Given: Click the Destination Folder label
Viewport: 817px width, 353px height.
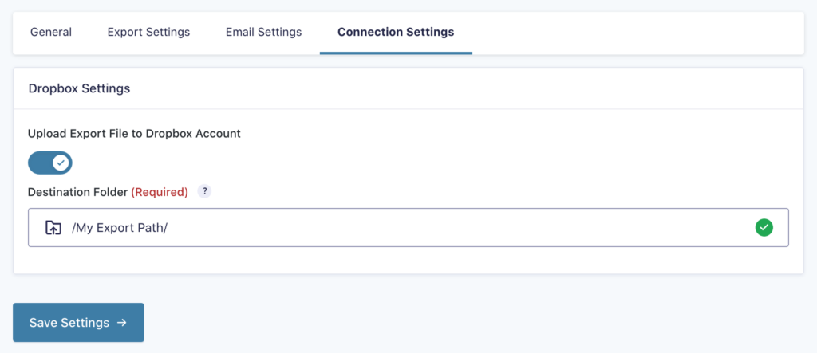Looking at the screenshot, I should [x=77, y=192].
